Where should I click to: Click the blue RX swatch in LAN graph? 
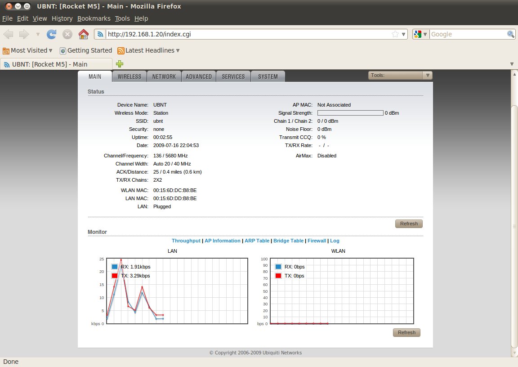click(115, 267)
